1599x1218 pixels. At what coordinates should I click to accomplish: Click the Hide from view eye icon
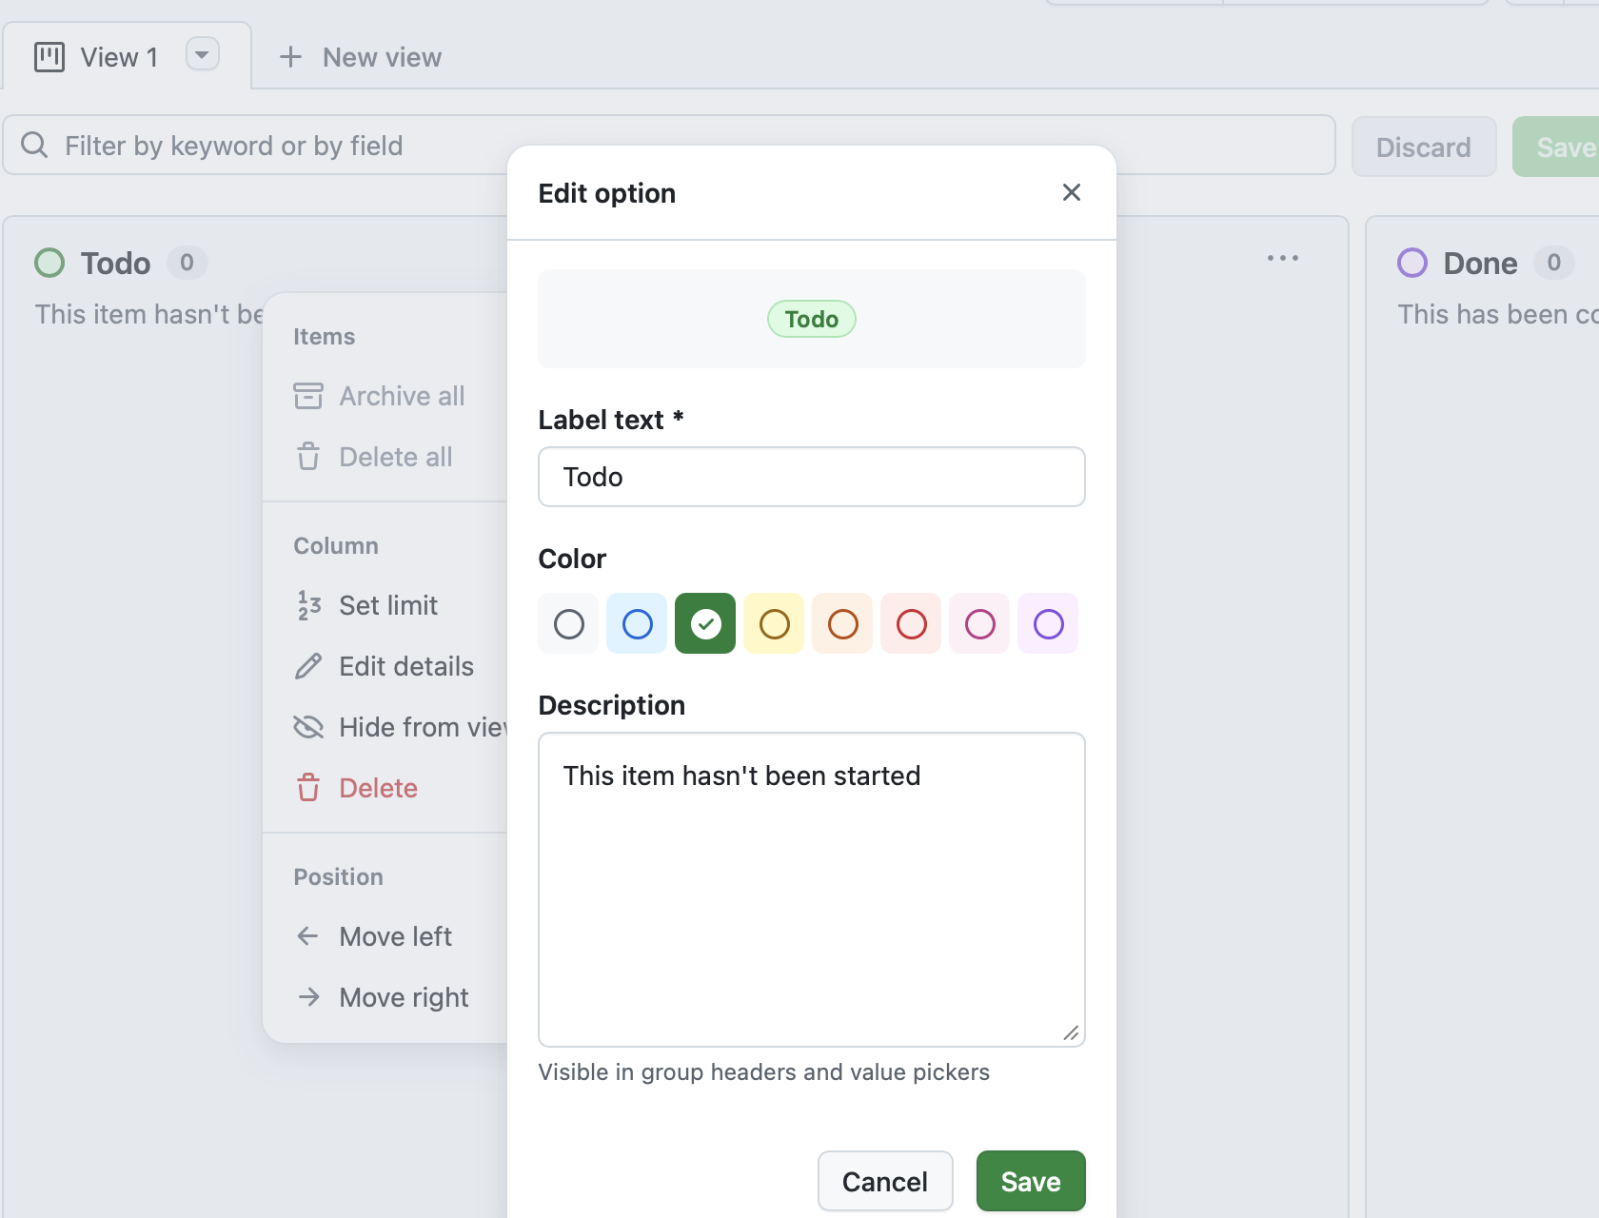pos(308,727)
